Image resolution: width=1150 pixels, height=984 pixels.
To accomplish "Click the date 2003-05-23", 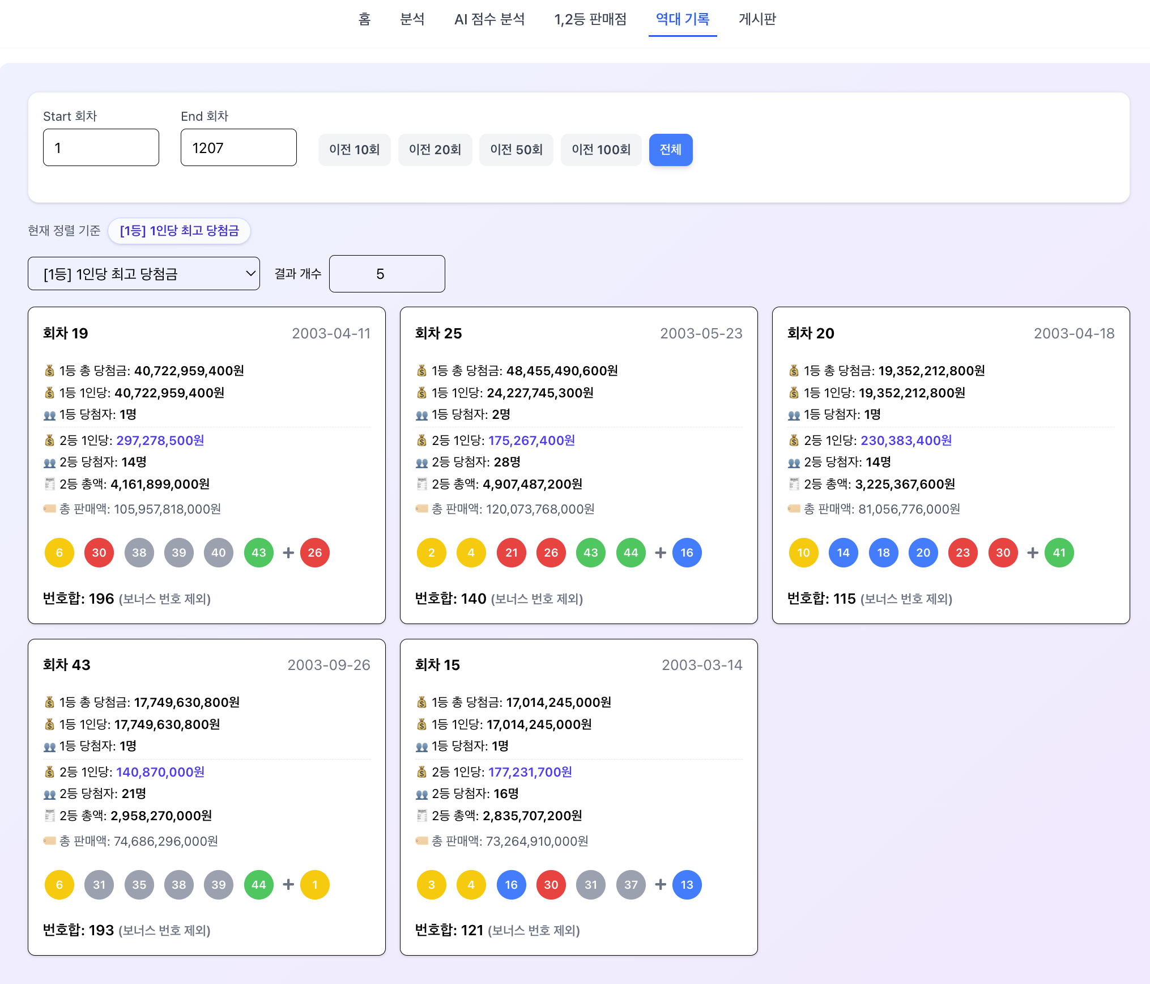I will point(701,333).
